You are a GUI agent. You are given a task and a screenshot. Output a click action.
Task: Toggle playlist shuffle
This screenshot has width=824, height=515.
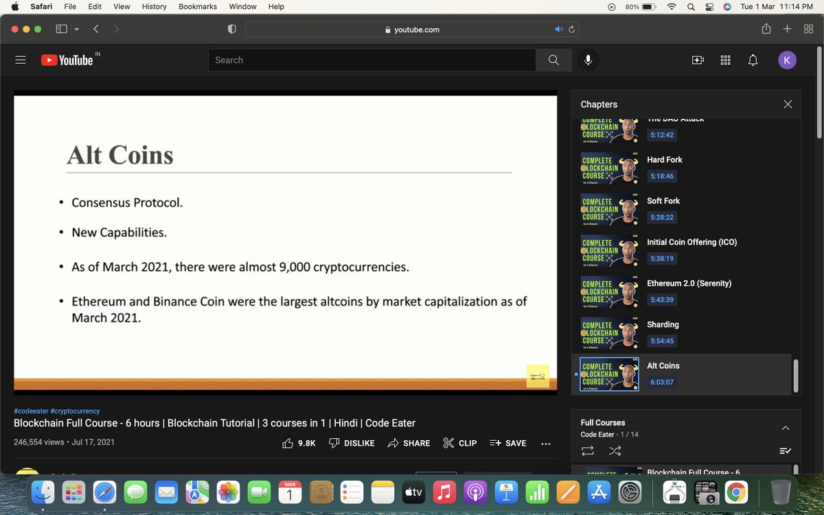pyautogui.click(x=614, y=450)
